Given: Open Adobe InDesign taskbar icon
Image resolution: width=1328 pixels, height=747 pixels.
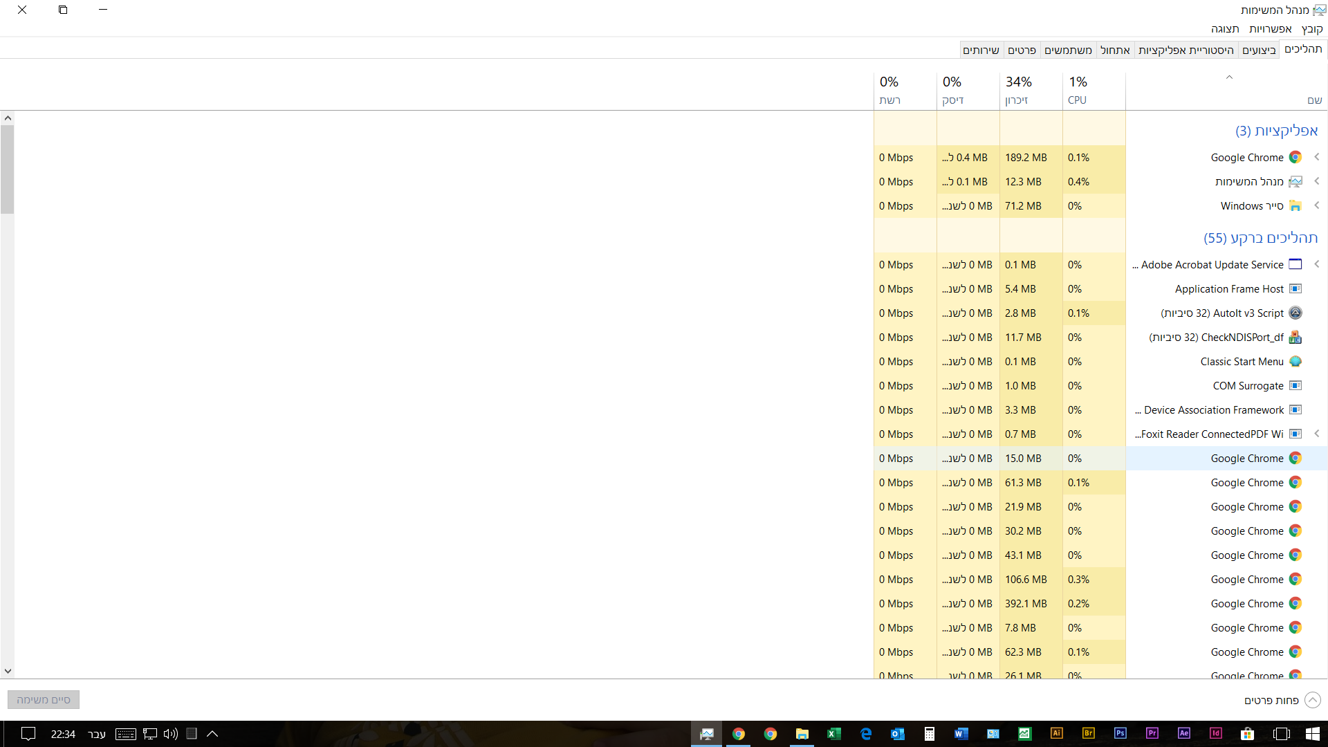Looking at the screenshot, I should pos(1216,734).
